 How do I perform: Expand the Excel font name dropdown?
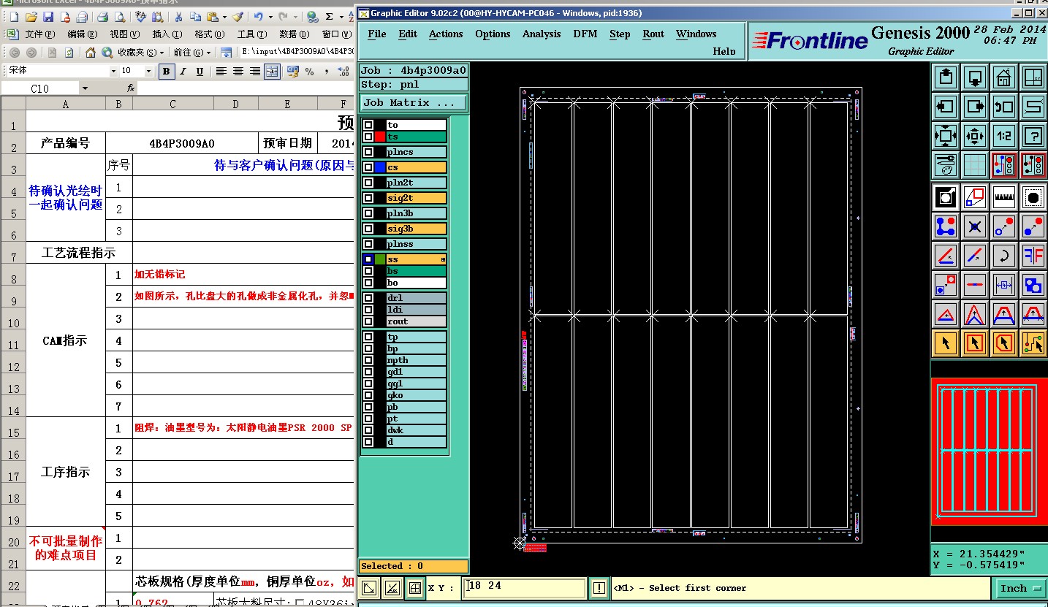pos(113,71)
